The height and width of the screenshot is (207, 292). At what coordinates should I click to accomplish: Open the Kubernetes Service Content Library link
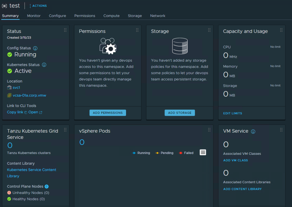click(x=32, y=173)
